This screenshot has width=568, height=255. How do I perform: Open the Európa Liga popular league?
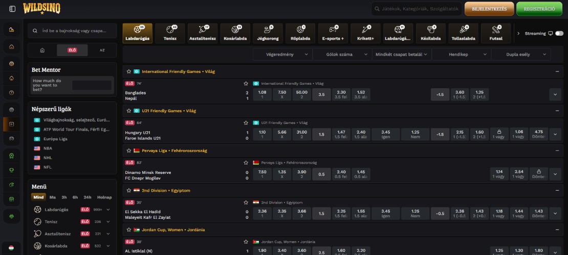click(56, 139)
